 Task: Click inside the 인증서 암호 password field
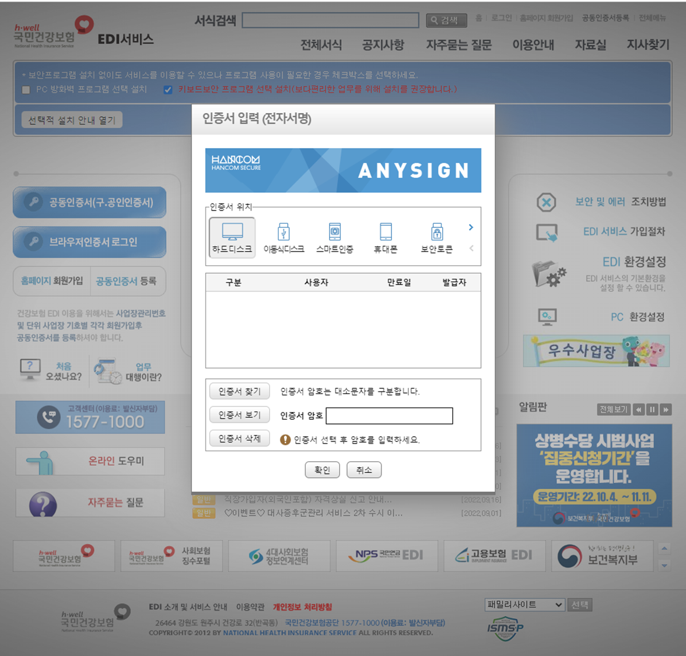pos(390,416)
